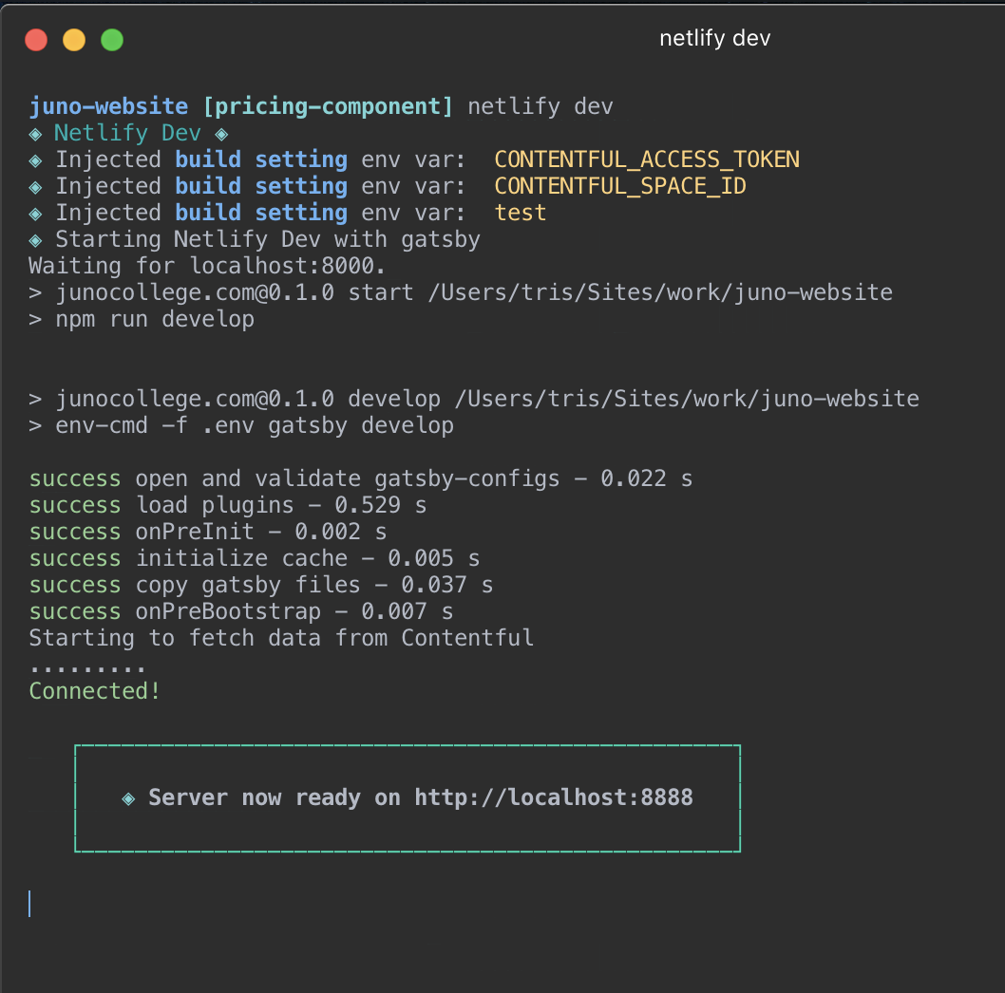Click the diamond icon on the 'test' env var line
Screen dimensions: 1005x993
pyautogui.click(x=36, y=214)
